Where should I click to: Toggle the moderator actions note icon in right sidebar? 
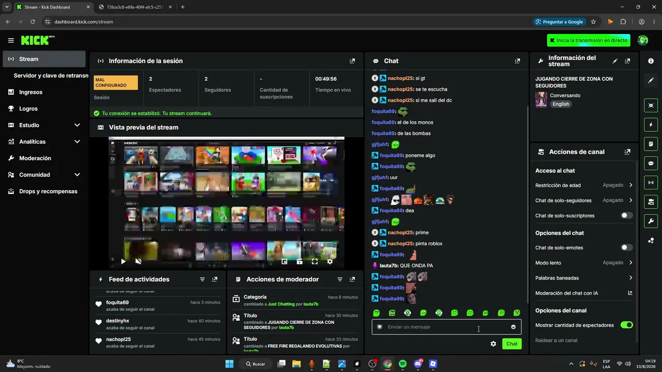651,144
